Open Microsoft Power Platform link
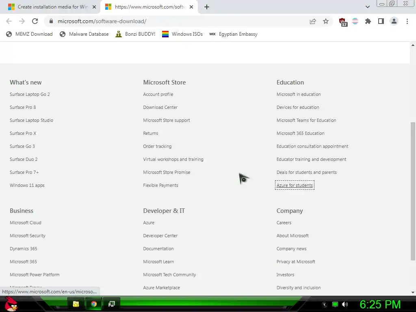The height and width of the screenshot is (312, 416). point(35,275)
